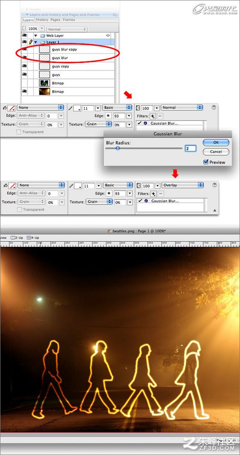This screenshot has height=455, width=240.
Task: Hide the guys copy layer
Action: [24, 66]
